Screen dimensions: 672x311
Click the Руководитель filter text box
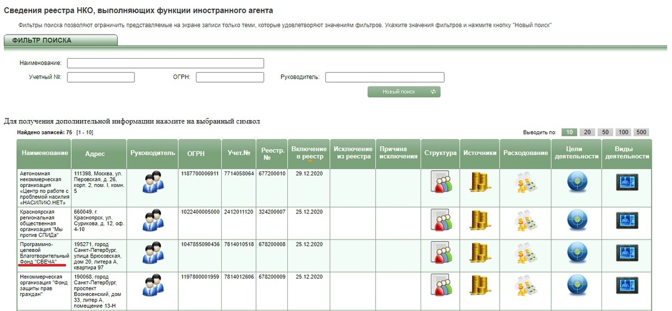coord(384,77)
